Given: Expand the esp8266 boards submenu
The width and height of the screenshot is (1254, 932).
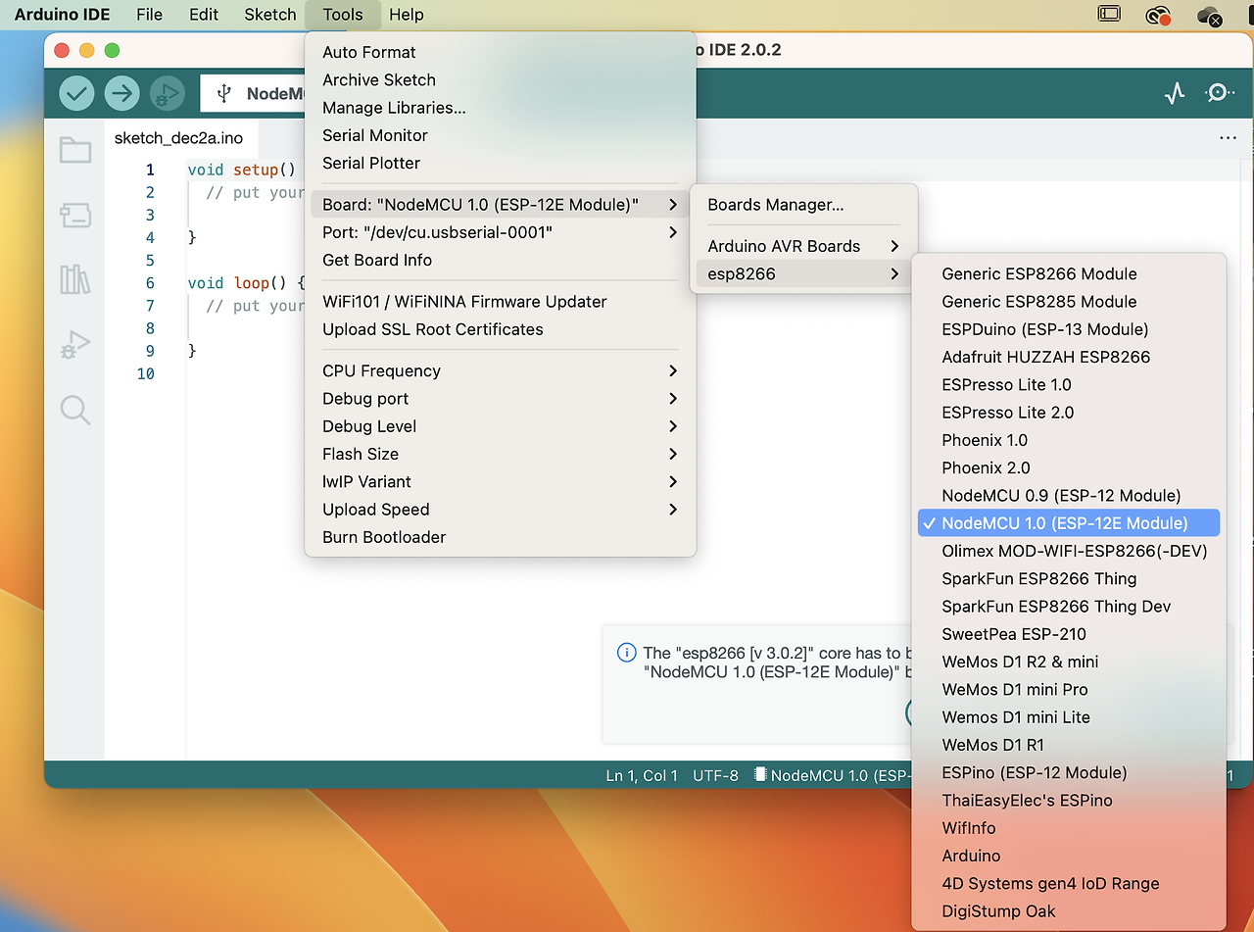Looking at the screenshot, I should (x=803, y=273).
